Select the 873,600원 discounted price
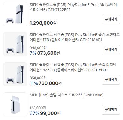 click(x=48, y=53)
